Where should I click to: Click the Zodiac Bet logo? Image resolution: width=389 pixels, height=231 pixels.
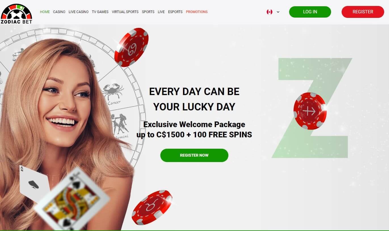[16, 13]
